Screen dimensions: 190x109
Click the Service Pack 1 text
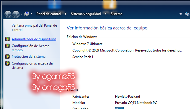[83, 57]
